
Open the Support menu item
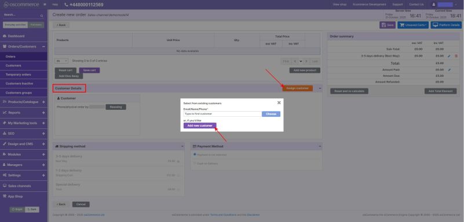[x=397, y=5]
